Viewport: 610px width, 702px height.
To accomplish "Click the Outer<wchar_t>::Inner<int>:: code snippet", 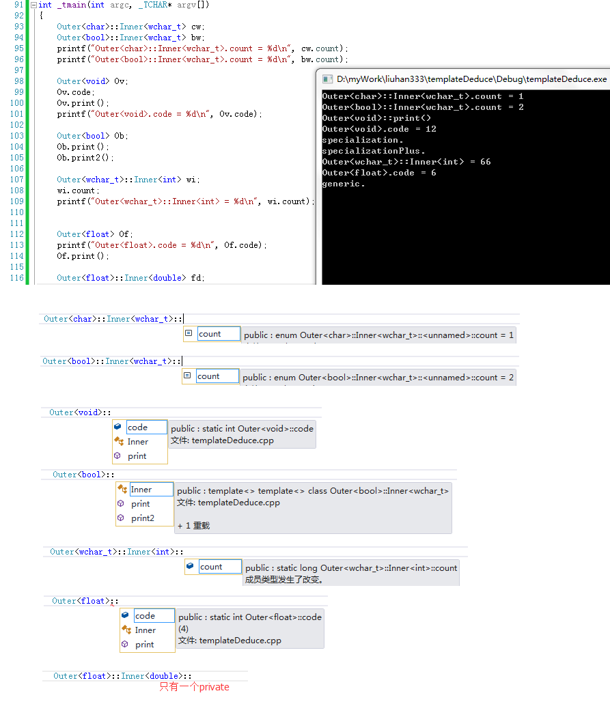I will 116,552.
